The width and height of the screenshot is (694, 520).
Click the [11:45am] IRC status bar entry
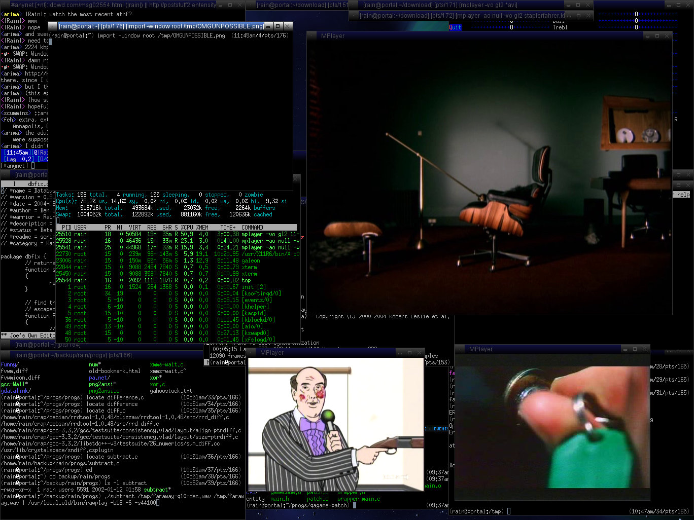(17, 153)
